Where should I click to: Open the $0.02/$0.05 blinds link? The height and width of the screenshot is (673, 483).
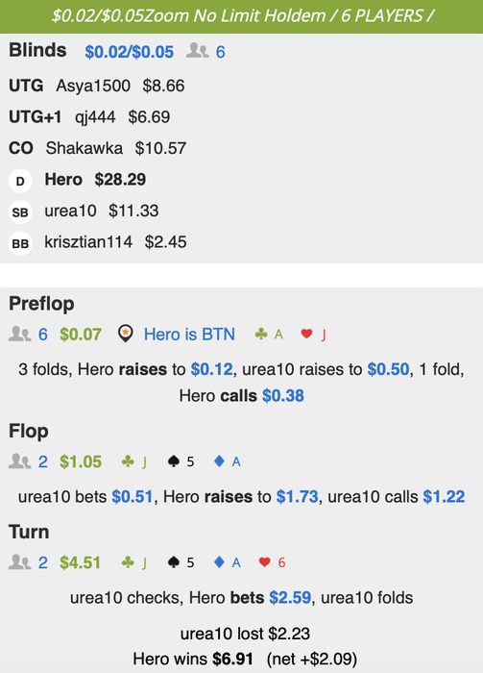pyautogui.click(x=129, y=52)
